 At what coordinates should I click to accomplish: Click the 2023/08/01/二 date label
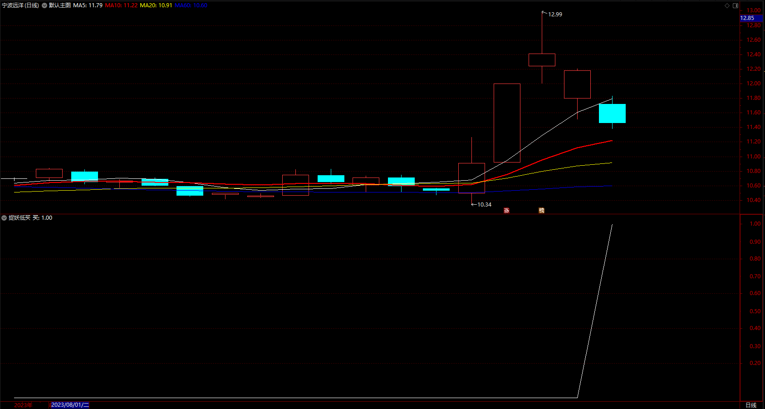pyautogui.click(x=70, y=405)
